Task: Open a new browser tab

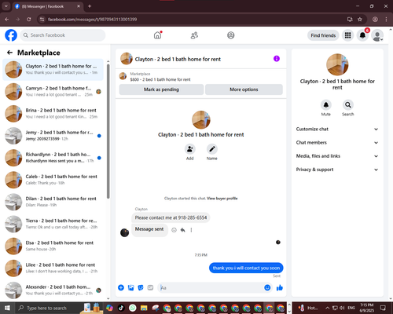Action: (x=90, y=6)
